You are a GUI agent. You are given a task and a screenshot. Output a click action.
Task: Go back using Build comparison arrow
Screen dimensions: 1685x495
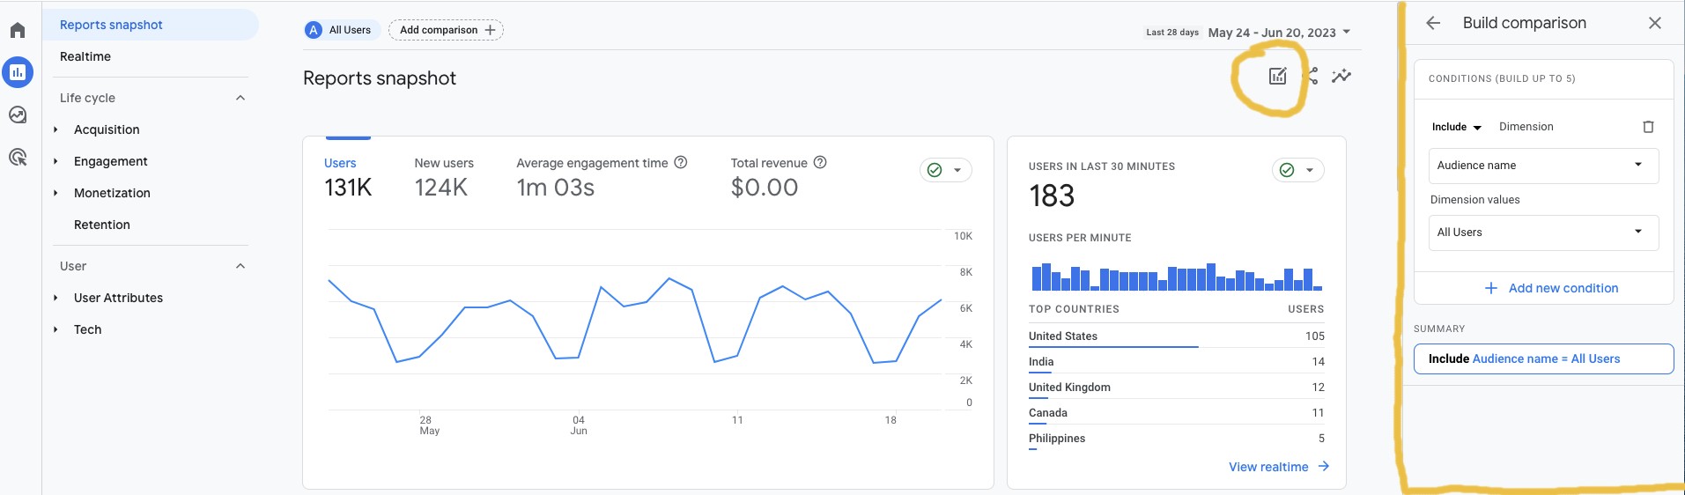1433,24
